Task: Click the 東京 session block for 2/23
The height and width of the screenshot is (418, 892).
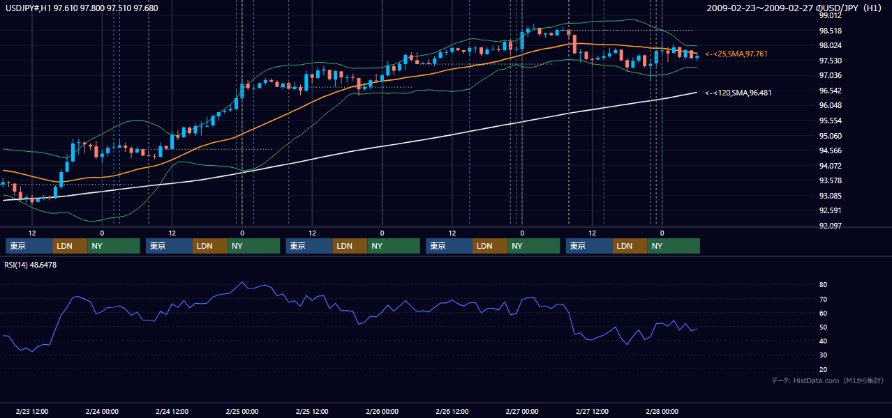Action: pyautogui.click(x=29, y=246)
